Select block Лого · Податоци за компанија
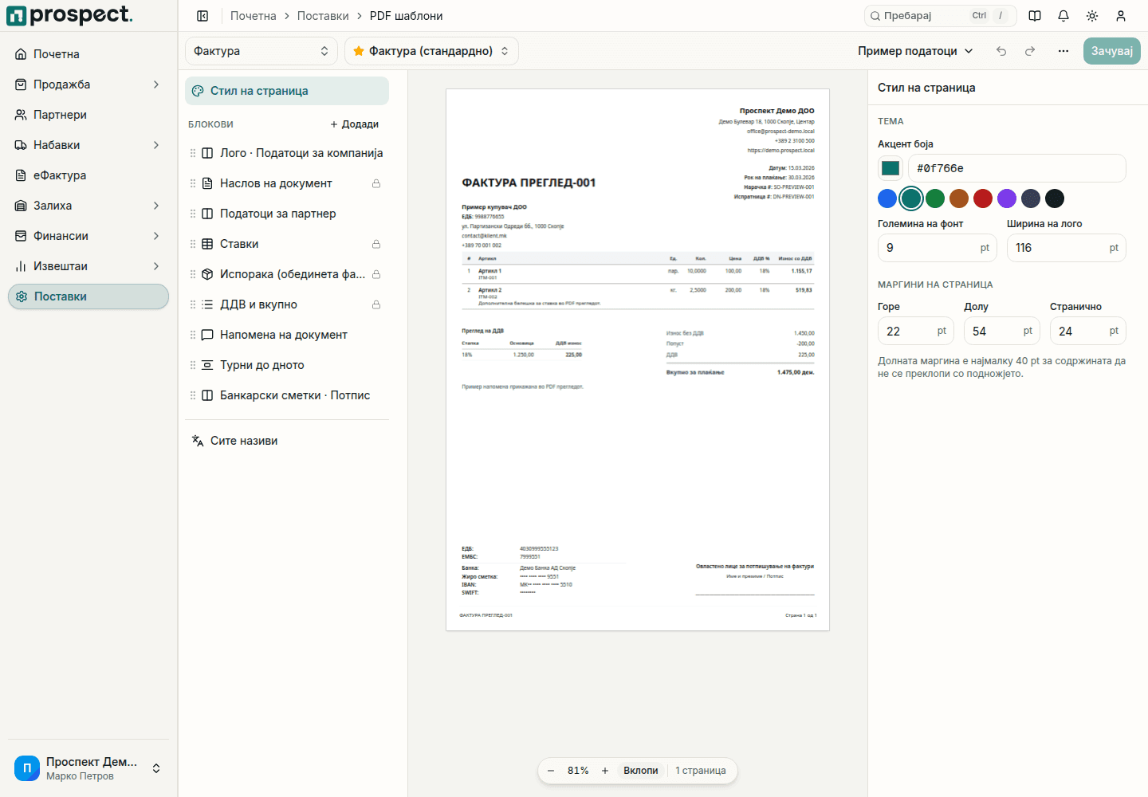The height and width of the screenshot is (797, 1148). click(287, 153)
